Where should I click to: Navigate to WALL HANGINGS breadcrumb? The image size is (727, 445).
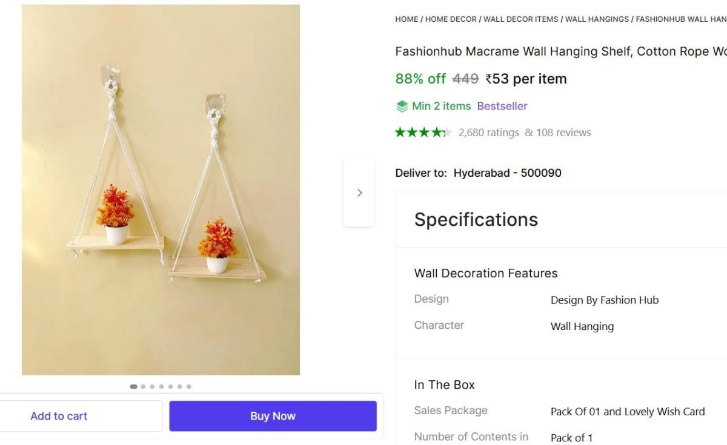(597, 19)
